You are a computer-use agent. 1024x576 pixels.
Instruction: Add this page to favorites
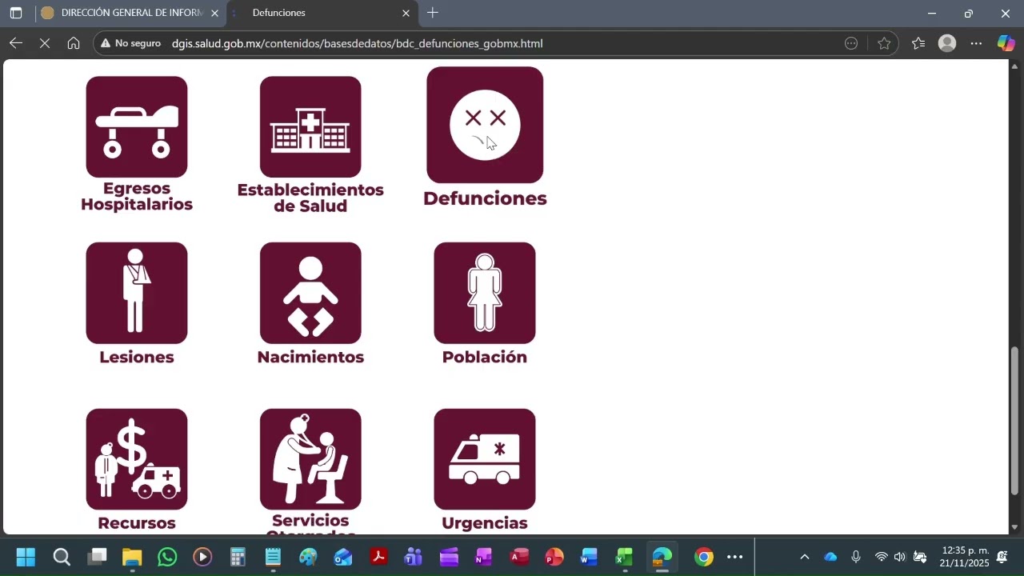884,43
